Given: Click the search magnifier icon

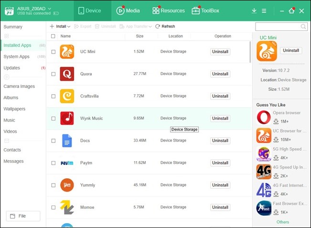Looking at the screenshot, I should (303, 26).
